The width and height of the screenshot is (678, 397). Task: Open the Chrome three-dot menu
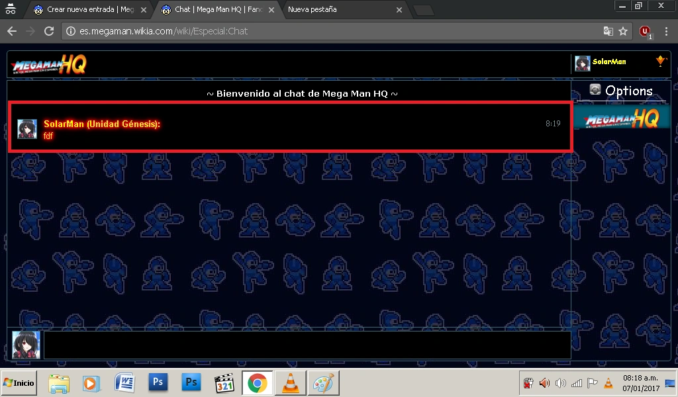[x=666, y=31]
